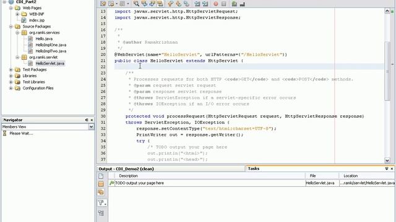Expand the Test Libraries node

coord(11,82)
